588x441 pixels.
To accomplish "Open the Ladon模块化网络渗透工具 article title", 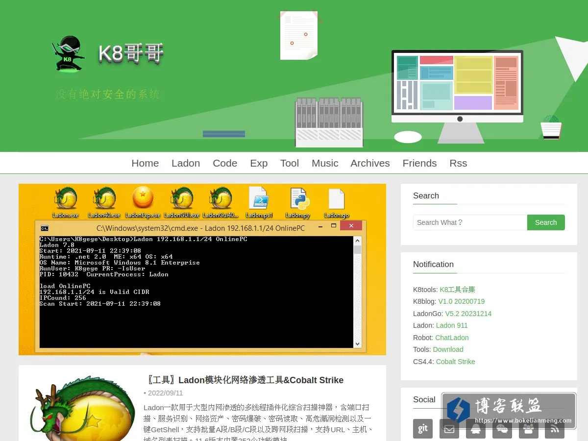I will point(244,380).
